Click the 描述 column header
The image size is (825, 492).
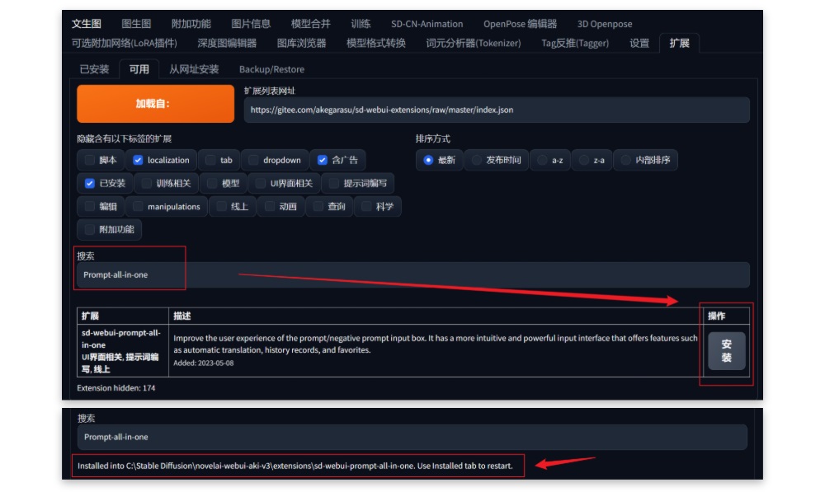click(x=182, y=316)
